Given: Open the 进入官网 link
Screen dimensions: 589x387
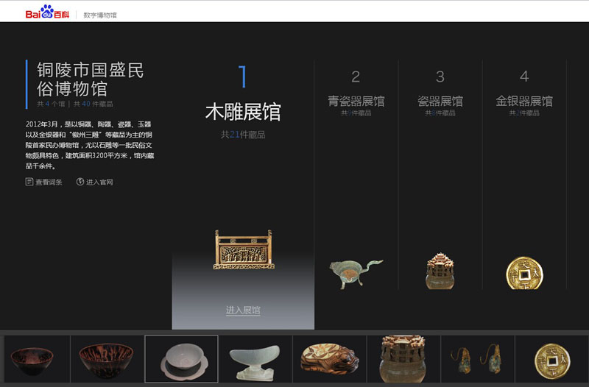Looking at the screenshot, I should (x=99, y=182).
